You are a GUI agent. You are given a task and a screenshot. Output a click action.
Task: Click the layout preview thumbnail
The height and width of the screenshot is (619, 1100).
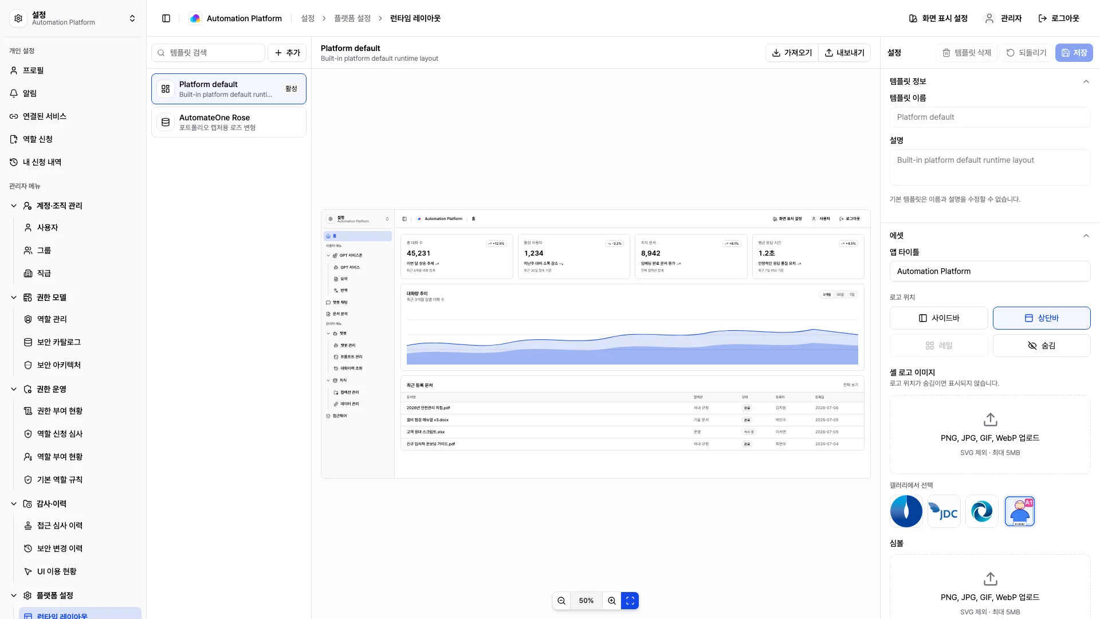tap(596, 344)
